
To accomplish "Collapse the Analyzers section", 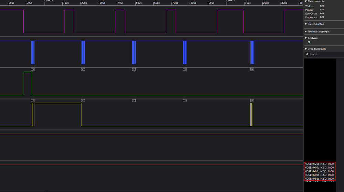I will pos(306,38).
